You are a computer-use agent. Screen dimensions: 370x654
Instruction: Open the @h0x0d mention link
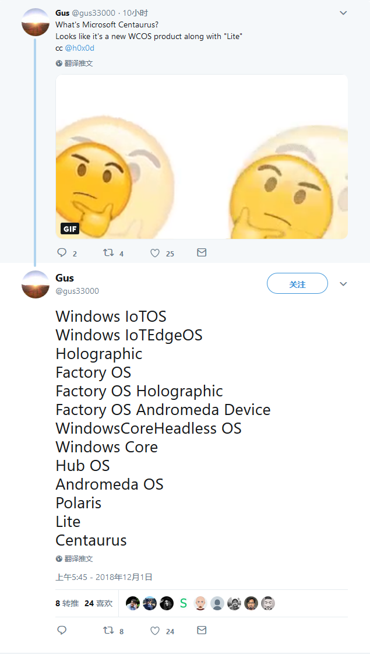pos(80,48)
